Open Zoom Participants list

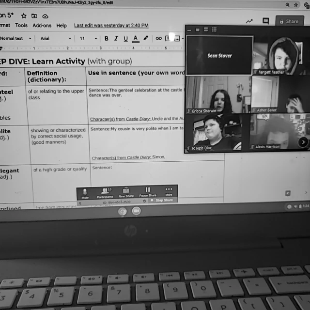pos(105,193)
